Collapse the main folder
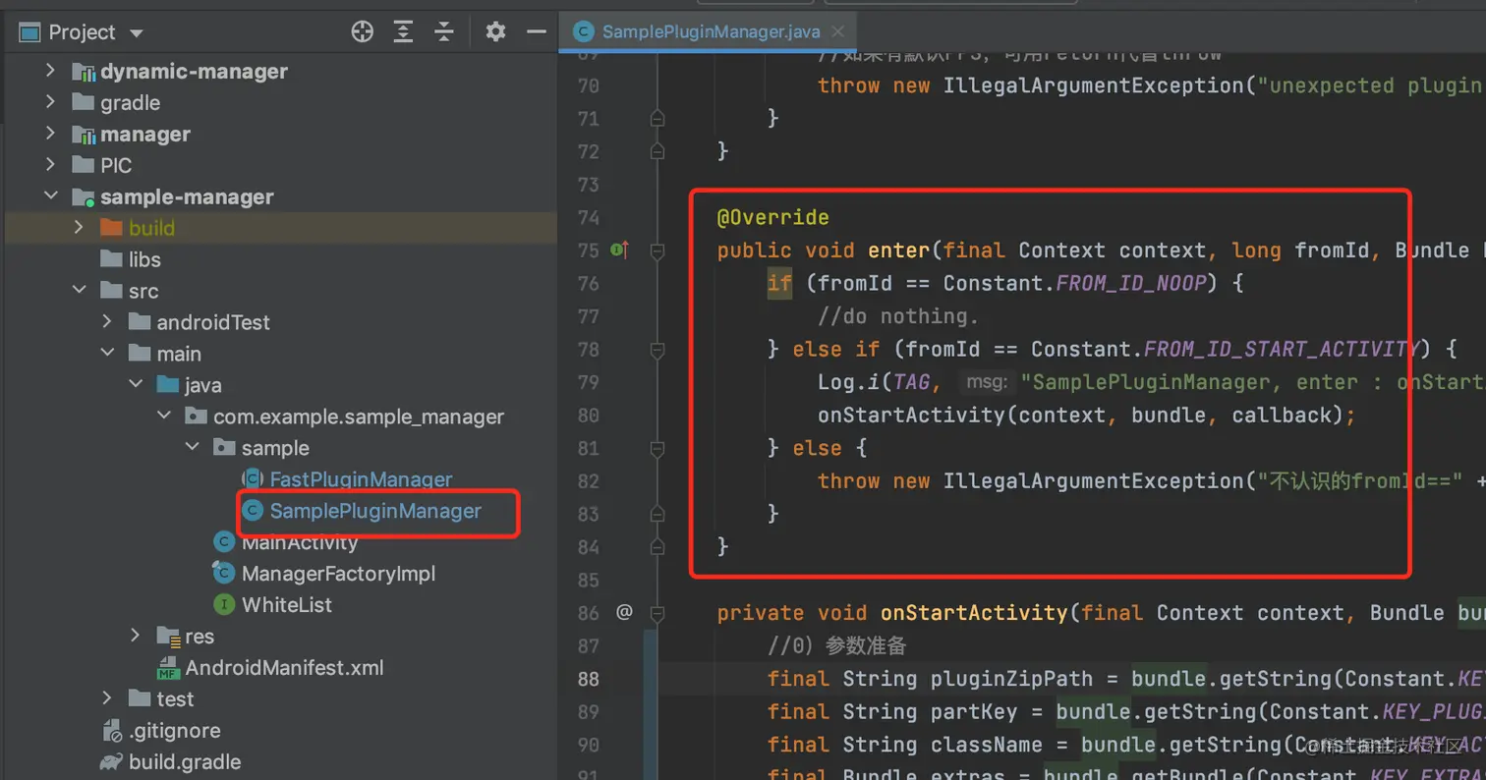The image size is (1486, 780). coord(107,354)
